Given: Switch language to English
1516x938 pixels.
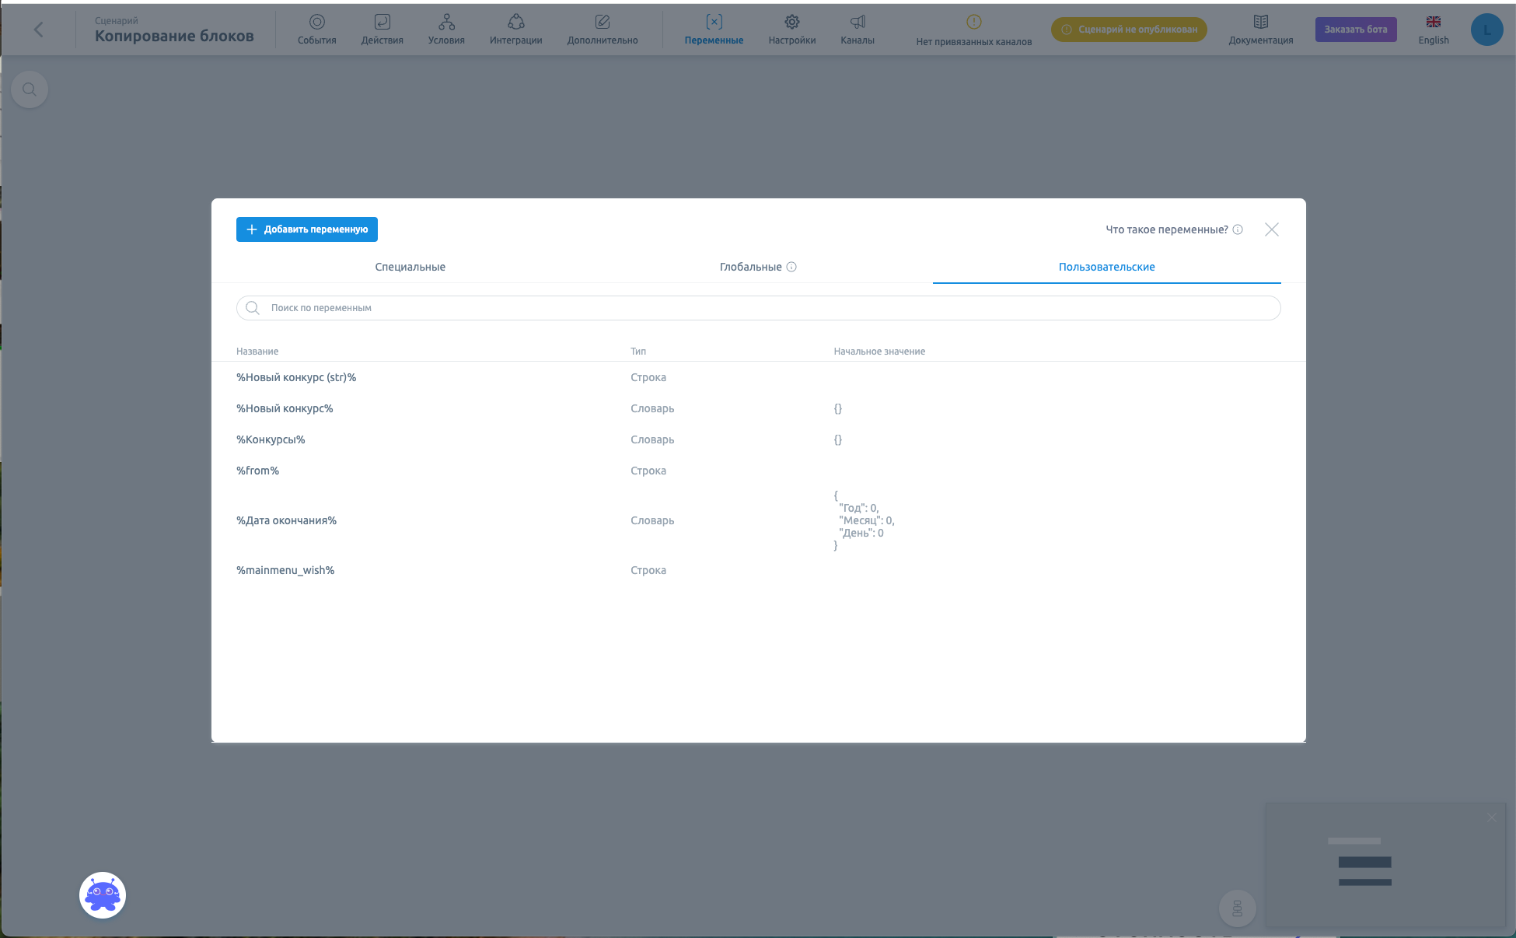Looking at the screenshot, I should [x=1433, y=30].
